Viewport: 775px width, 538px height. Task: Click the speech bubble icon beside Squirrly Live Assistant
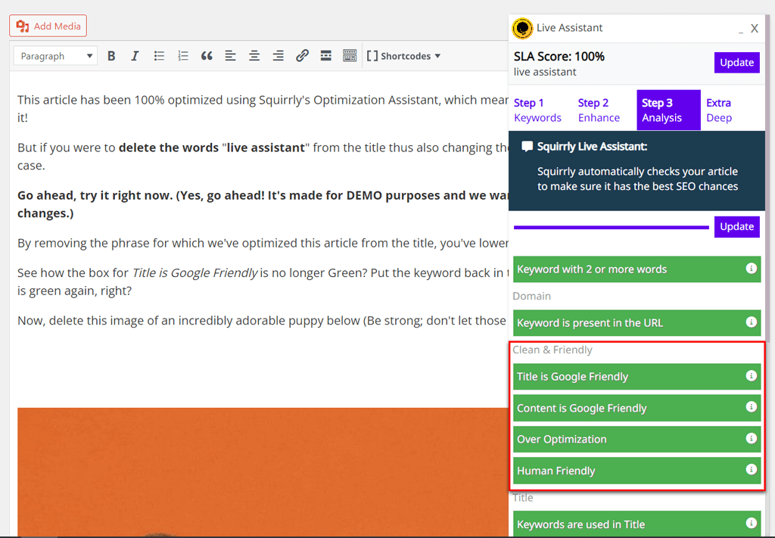tap(528, 147)
